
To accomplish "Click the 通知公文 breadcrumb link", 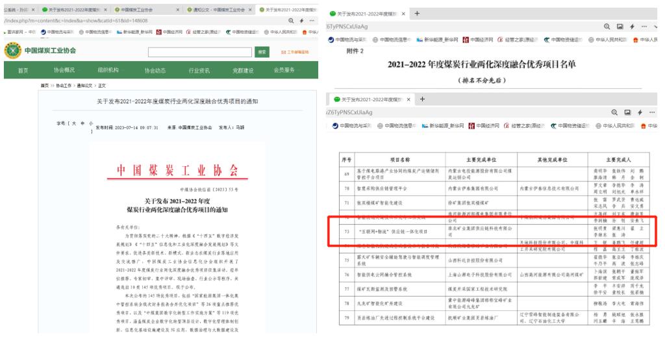I will point(85,85).
